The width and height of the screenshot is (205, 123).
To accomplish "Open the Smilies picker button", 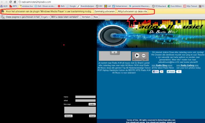I will (92, 104).
